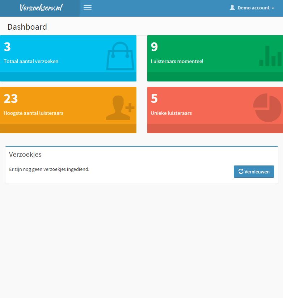The image size is (283, 298).
Task: Select the Hoogste aantal luisteraars label
Action: (33, 113)
